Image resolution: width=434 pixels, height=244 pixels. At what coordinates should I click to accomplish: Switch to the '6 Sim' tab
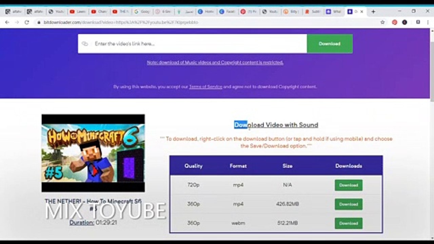[163, 12]
